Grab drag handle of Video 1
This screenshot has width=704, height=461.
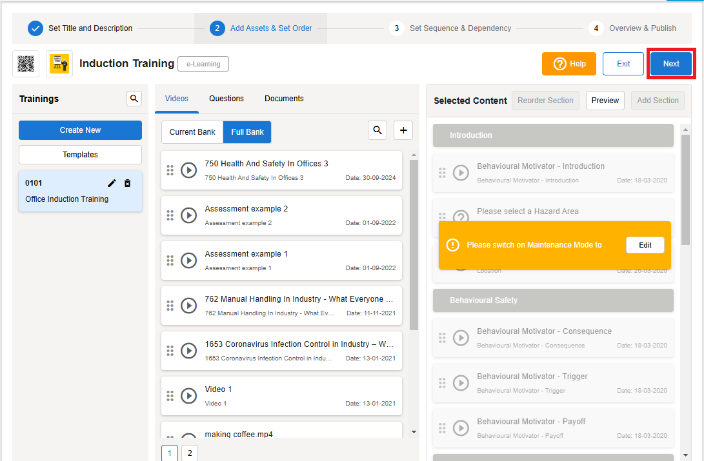pos(170,396)
